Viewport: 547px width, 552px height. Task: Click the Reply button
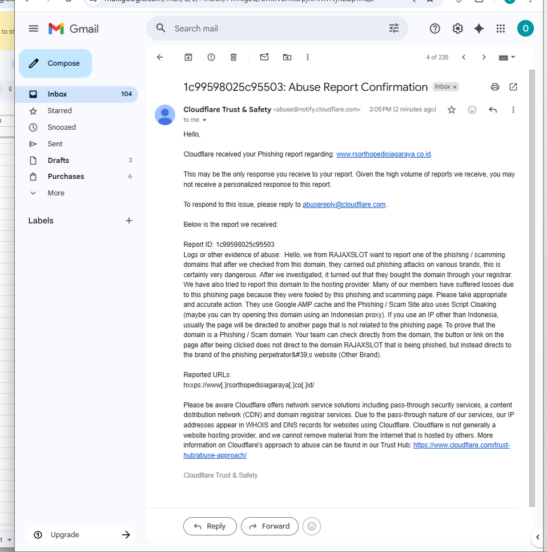(210, 526)
